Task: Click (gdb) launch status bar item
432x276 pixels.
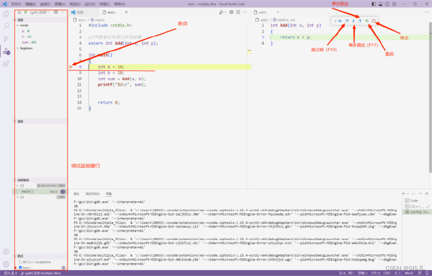Action: pyautogui.click(x=41, y=273)
